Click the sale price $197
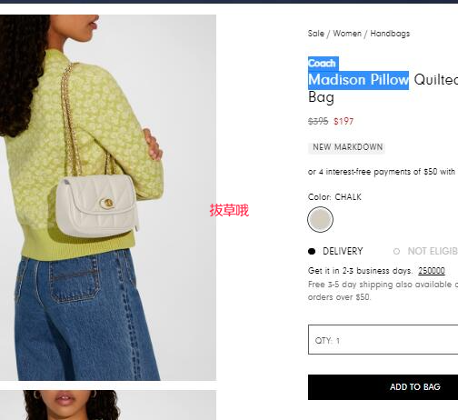This screenshot has height=420, width=458. [x=343, y=122]
